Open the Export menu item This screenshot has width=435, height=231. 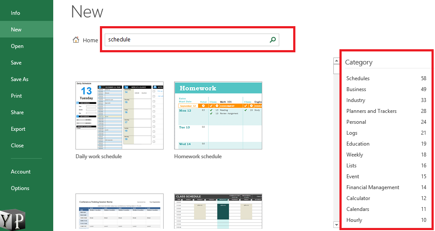(x=18, y=129)
